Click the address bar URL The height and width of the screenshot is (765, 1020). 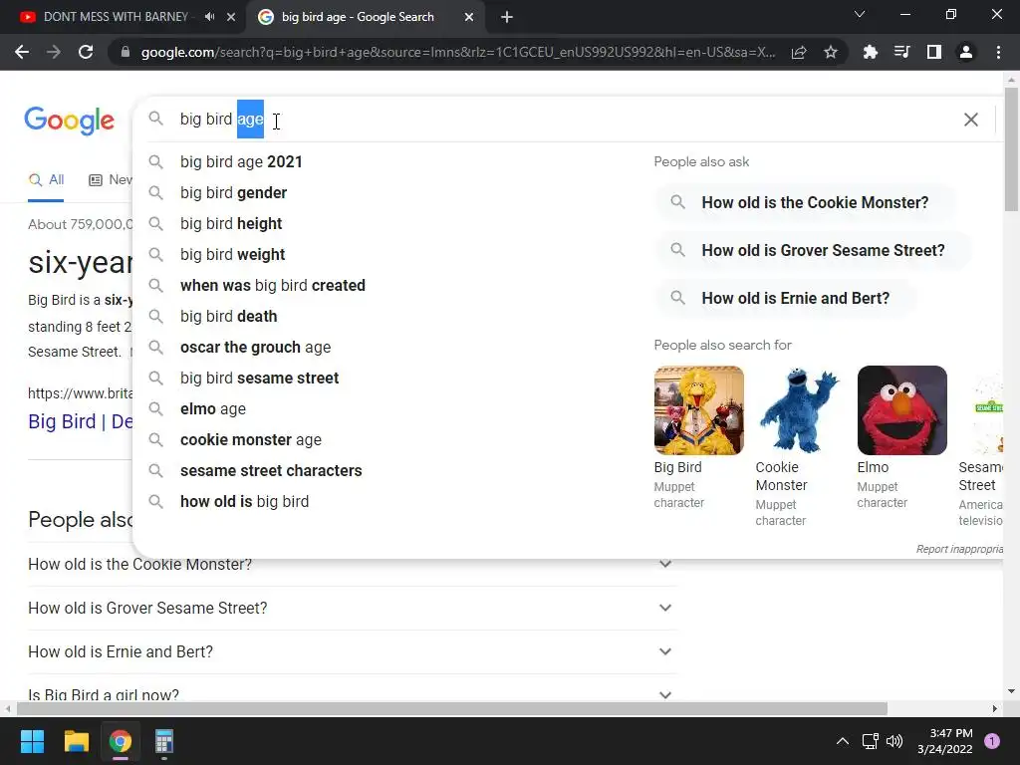458,52
